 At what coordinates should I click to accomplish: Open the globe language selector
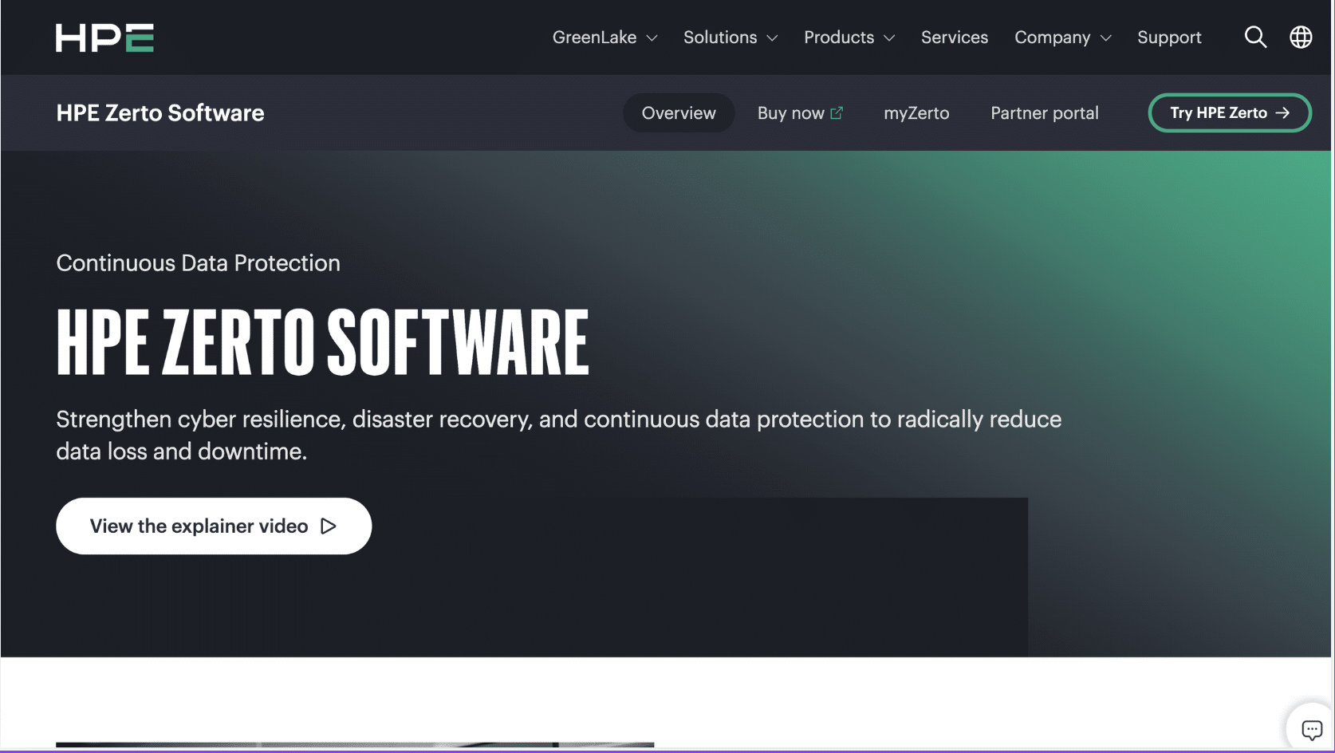1301,37
